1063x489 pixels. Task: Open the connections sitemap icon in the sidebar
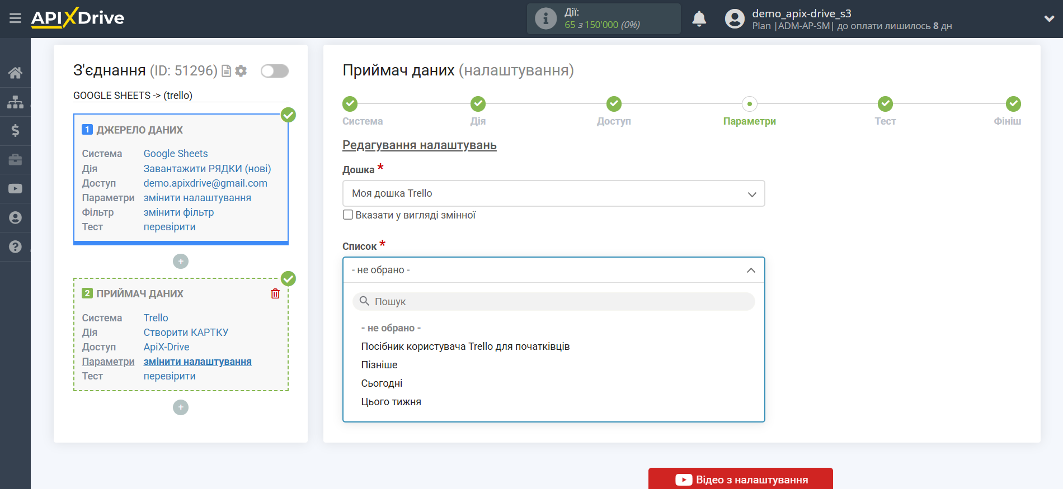click(x=15, y=102)
